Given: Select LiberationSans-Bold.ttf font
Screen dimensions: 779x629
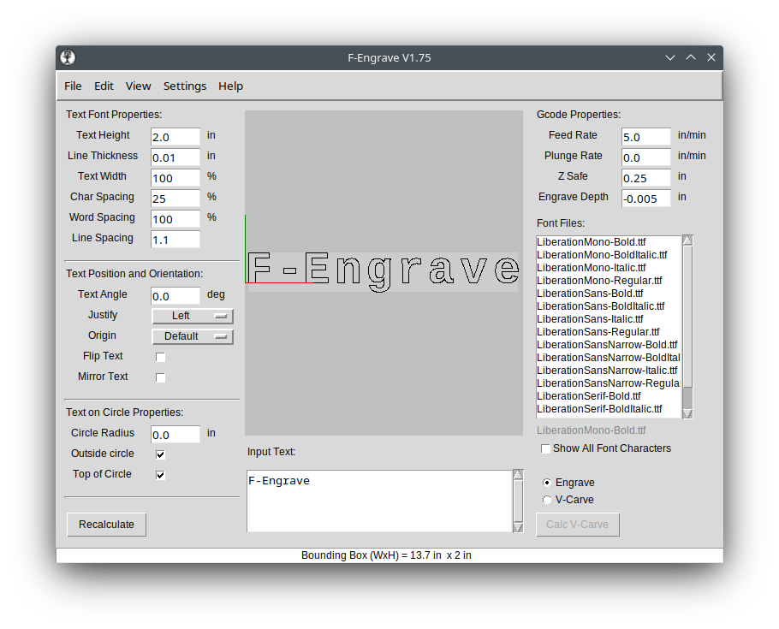Looking at the screenshot, I should pyautogui.click(x=590, y=294).
